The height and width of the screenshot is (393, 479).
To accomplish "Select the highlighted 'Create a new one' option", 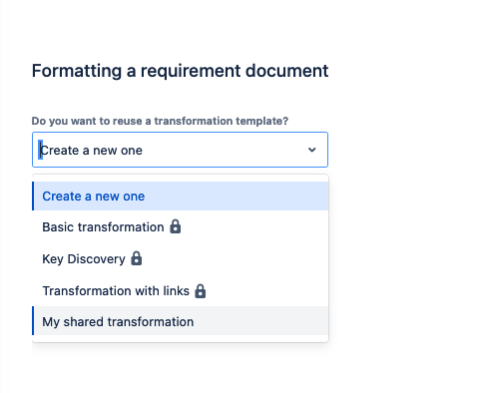I will tap(181, 196).
